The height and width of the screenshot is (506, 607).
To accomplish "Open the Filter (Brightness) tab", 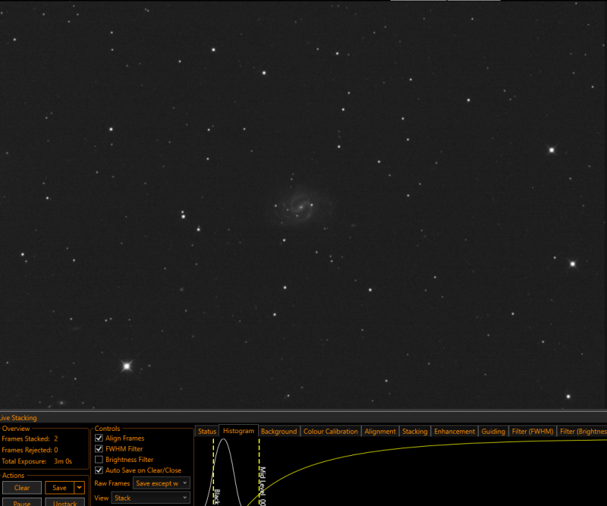I will coord(582,432).
